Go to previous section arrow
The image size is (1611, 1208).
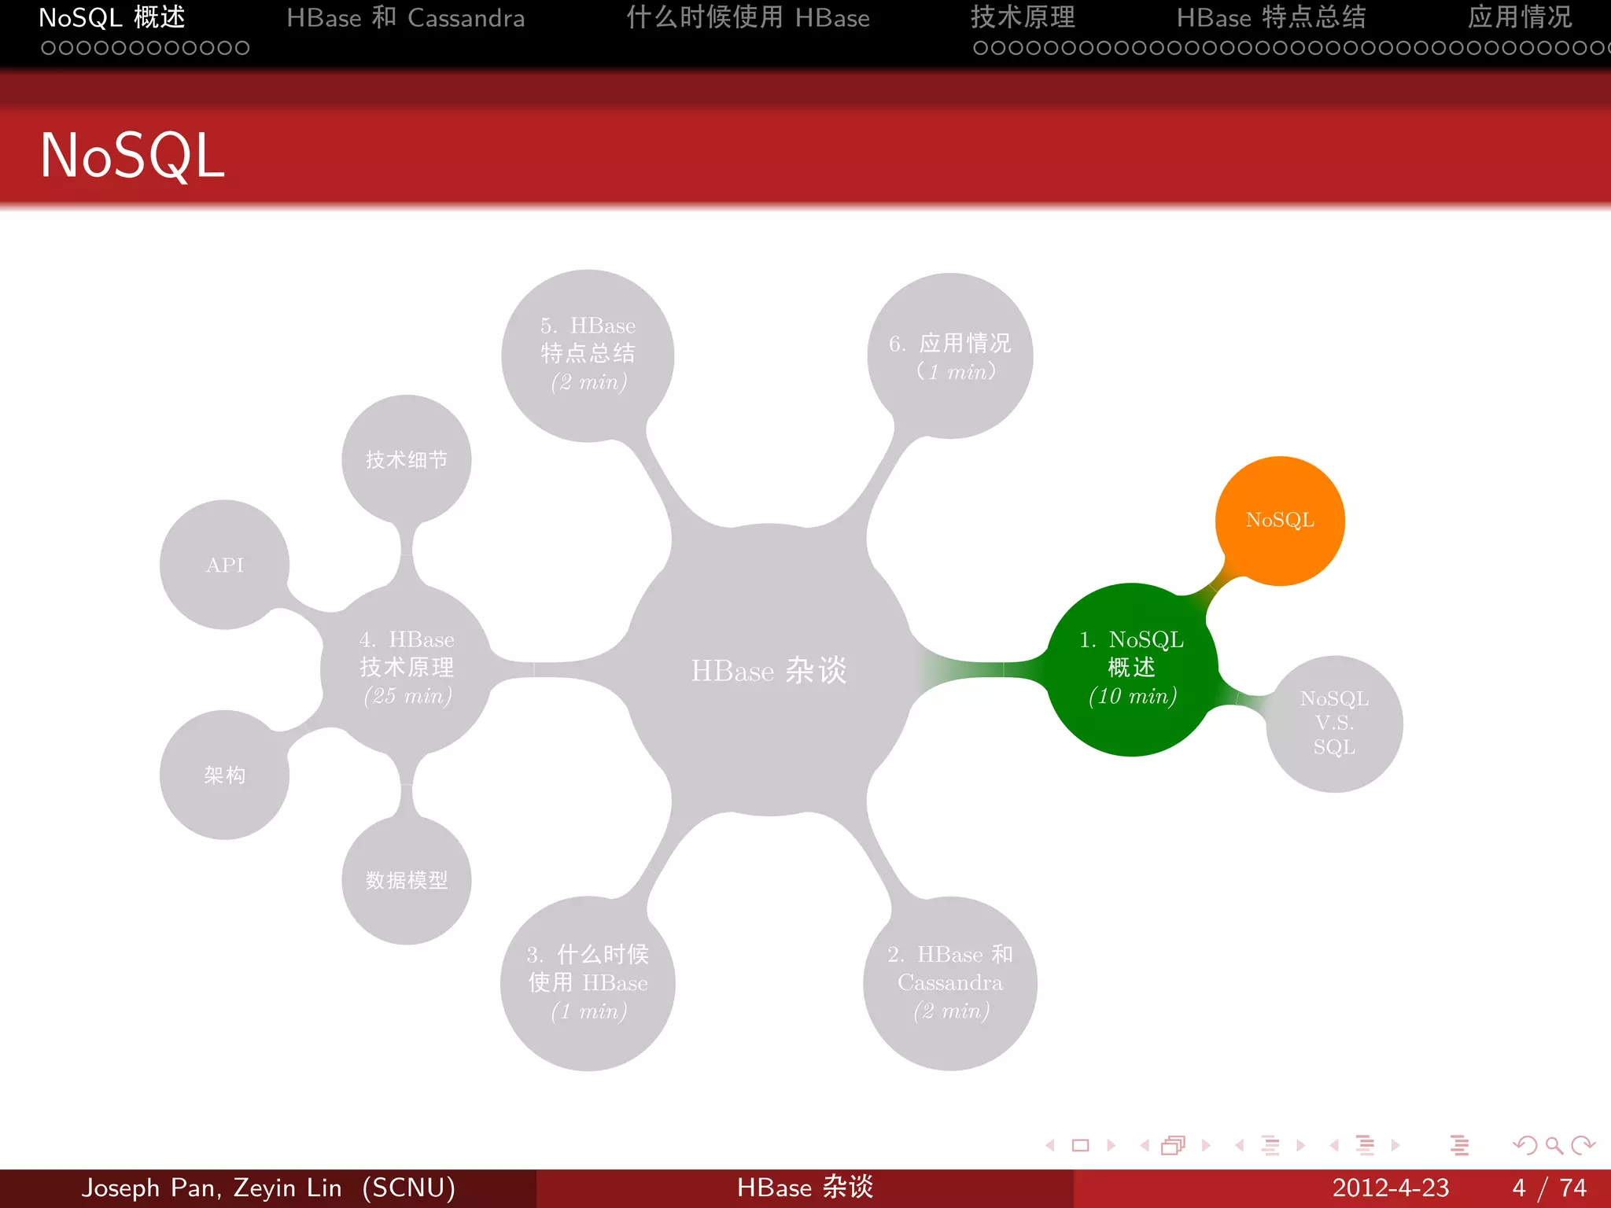[x=1334, y=1145]
